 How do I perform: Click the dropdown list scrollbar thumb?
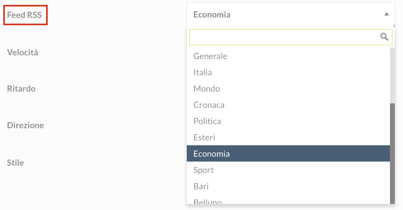pos(392,153)
